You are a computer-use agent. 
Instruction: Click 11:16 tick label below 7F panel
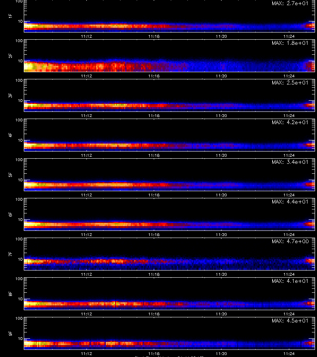point(154,274)
